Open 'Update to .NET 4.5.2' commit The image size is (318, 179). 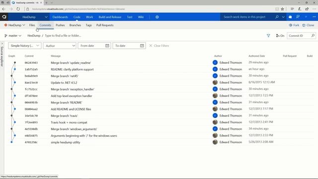(x=64, y=83)
